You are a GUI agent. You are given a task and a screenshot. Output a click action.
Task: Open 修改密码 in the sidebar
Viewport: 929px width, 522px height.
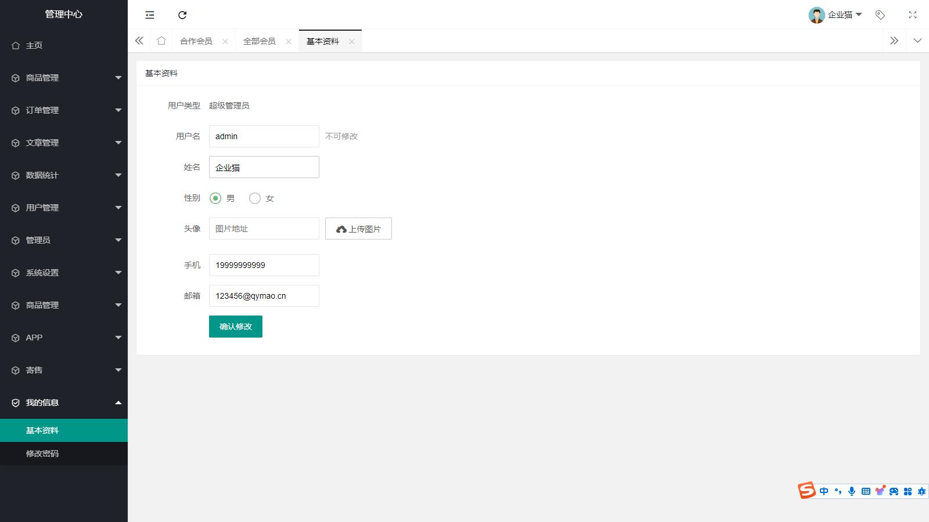[x=42, y=454]
